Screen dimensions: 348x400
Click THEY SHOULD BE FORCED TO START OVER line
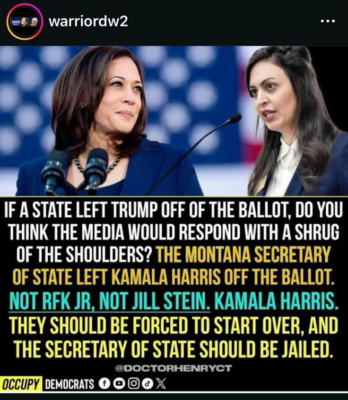174,326
